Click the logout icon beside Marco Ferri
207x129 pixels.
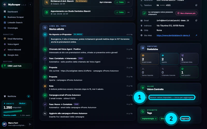pyautogui.click(x=30, y=124)
